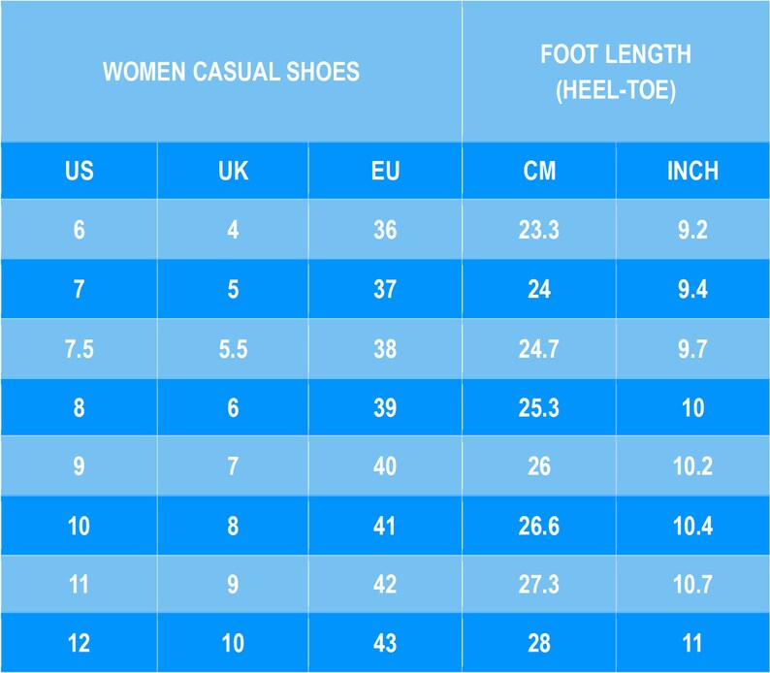770x673 pixels.
Task: Click UK size 5.5 cell
Action: (233, 349)
